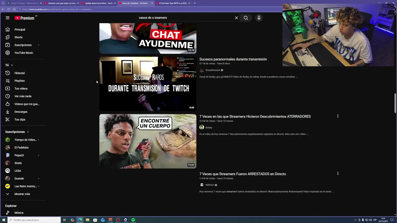397x223 pixels.
Task: Open options for Descubrimientos ATERRADORES video
Action: [x=338, y=116]
